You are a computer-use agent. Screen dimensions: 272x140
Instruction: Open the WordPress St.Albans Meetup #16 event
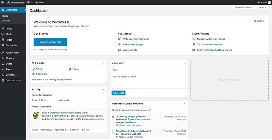134,132
